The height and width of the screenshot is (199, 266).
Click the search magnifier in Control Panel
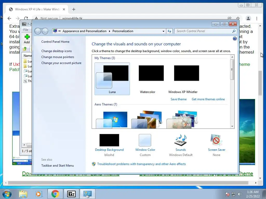tap(234, 31)
